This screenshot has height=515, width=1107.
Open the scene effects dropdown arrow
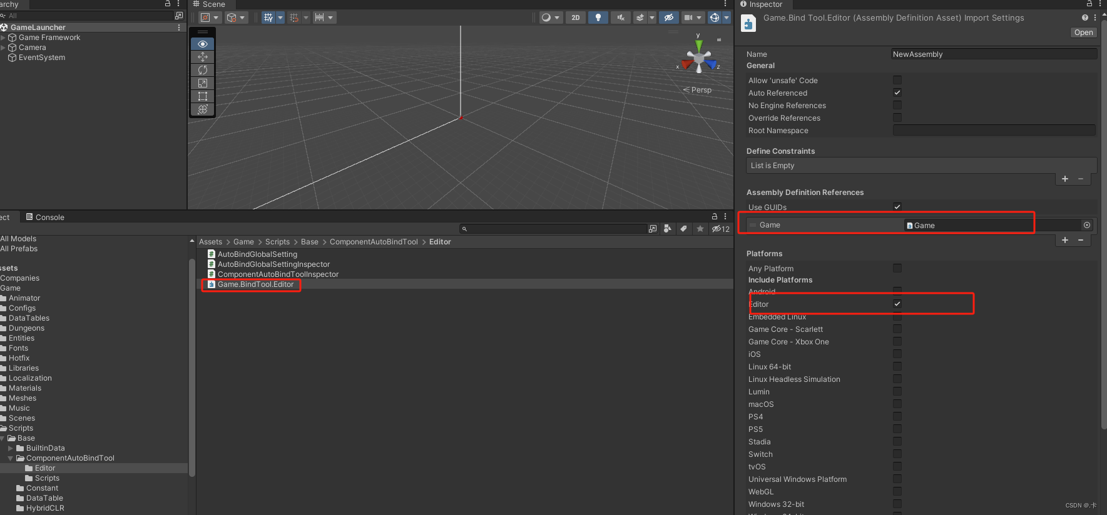click(x=652, y=17)
